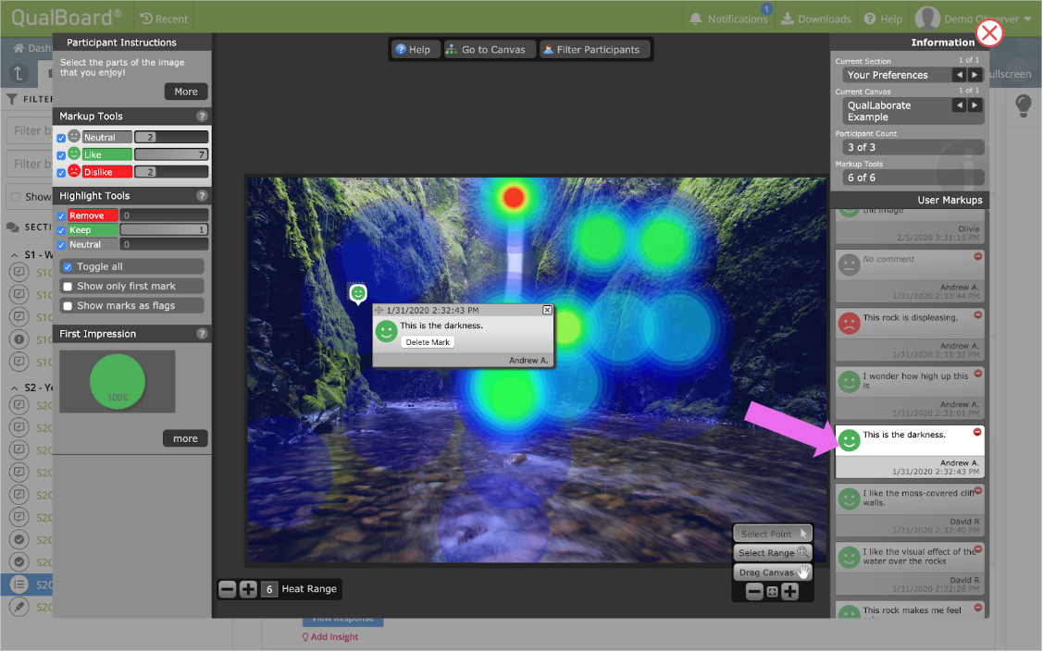
Task: Enable Show only first mark
Action: click(x=68, y=287)
